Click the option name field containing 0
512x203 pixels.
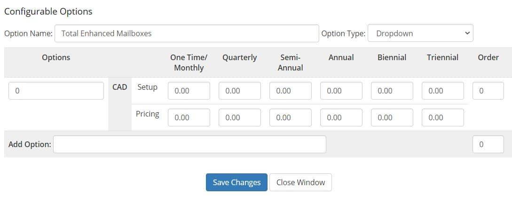56,91
